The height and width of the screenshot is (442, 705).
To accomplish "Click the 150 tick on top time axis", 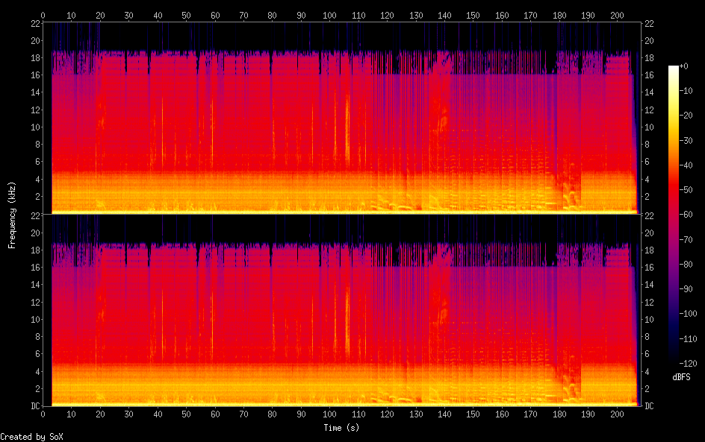I will pyautogui.click(x=473, y=15).
